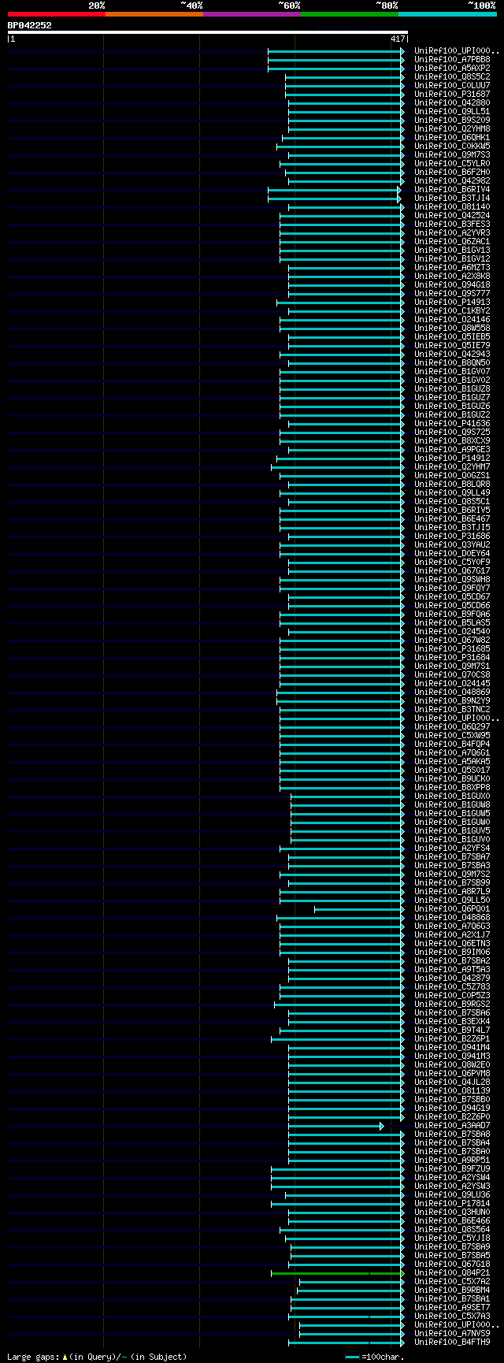Select the UniRef100_A7NVS9 label
Screen dimensions: 504x1363
(x=452, y=1333)
